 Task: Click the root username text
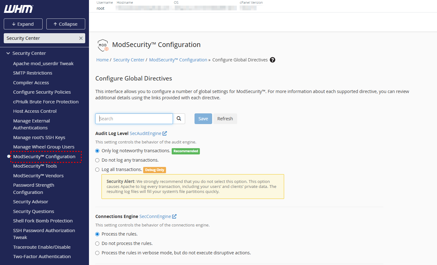101,8
